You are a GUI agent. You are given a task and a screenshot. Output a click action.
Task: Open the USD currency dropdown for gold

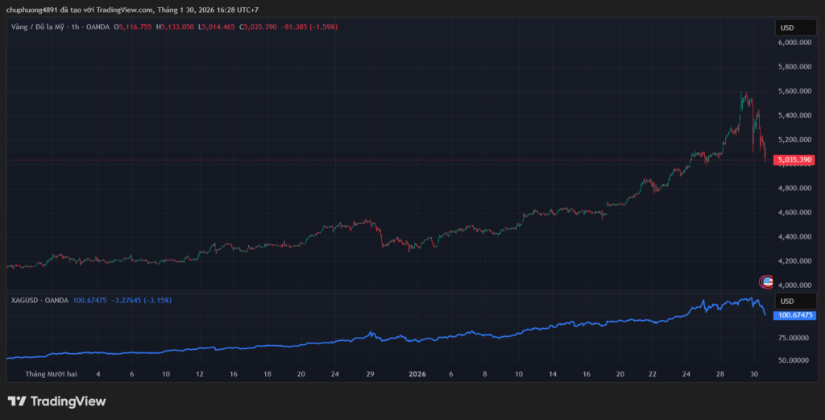coord(787,28)
